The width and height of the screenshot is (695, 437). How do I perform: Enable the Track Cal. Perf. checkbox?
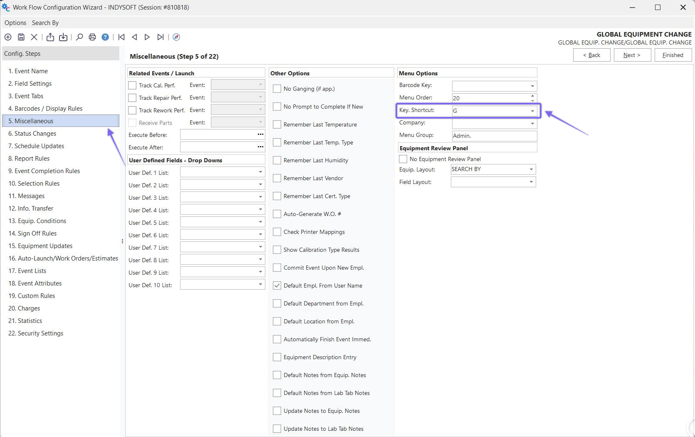coord(132,85)
